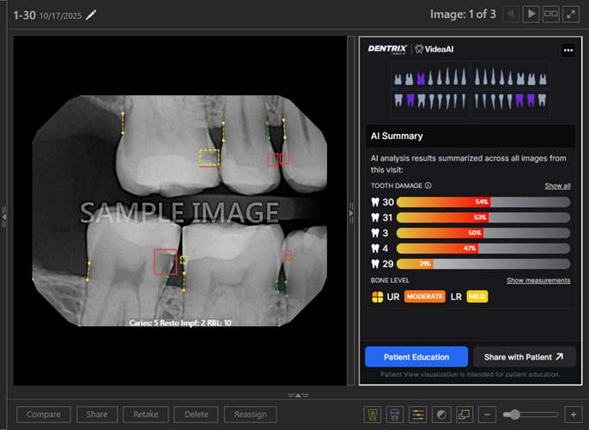Viewport: 589px width, 430px height.
Task: Adjust the zoom slider handle
Action: (514, 415)
